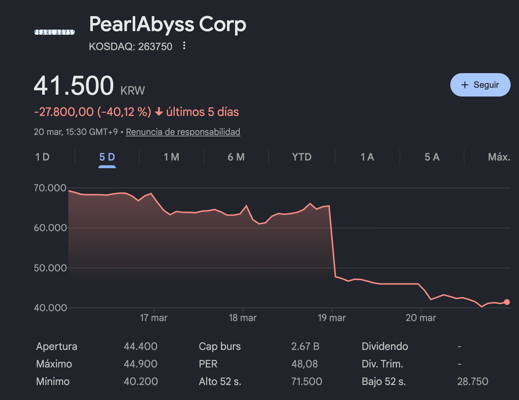Viewport: 519px width, 400px height.
Task: Click the Cap burs value 2.67 B
Action: pyautogui.click(x=305, y=346)
